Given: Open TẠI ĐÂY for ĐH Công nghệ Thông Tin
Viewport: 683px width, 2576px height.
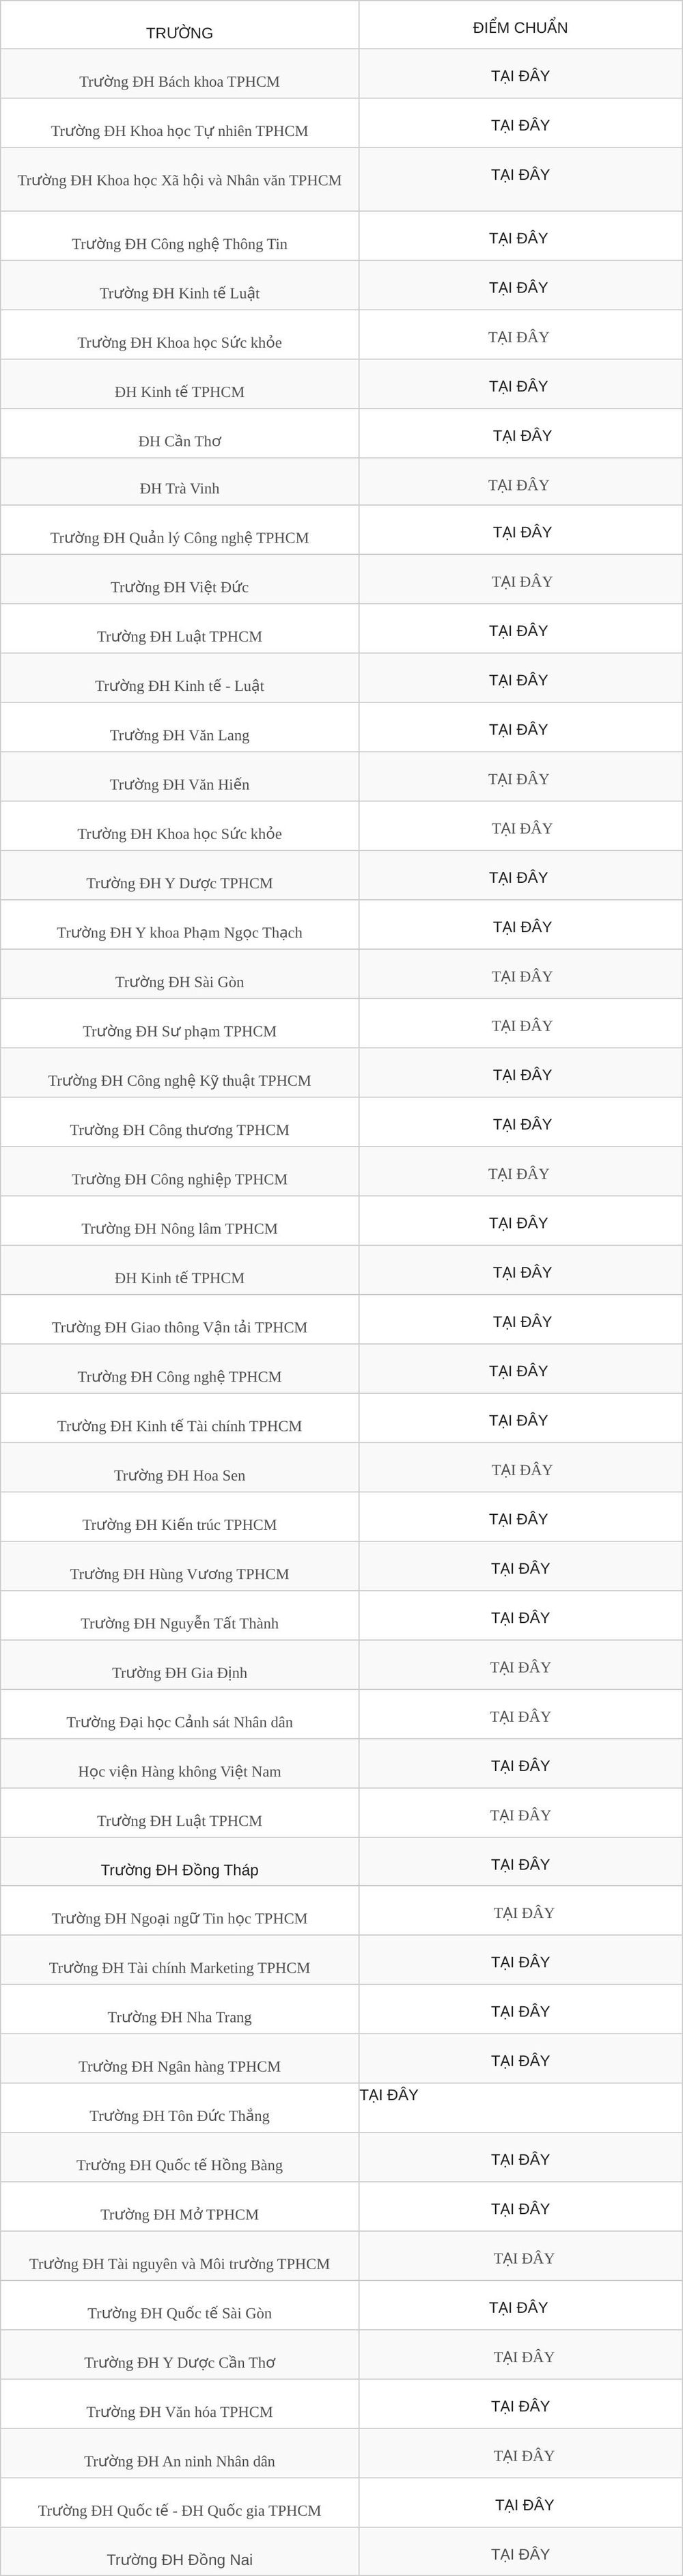Looking at the screenshot, I should (x=518, y=238).
